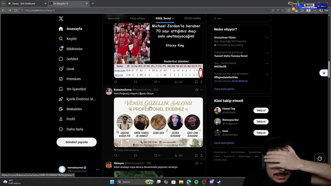Open options for Unutulmaz Yüzler trend
The width and height of the screenshot is (331, 186).
click(x=267, y=37)
